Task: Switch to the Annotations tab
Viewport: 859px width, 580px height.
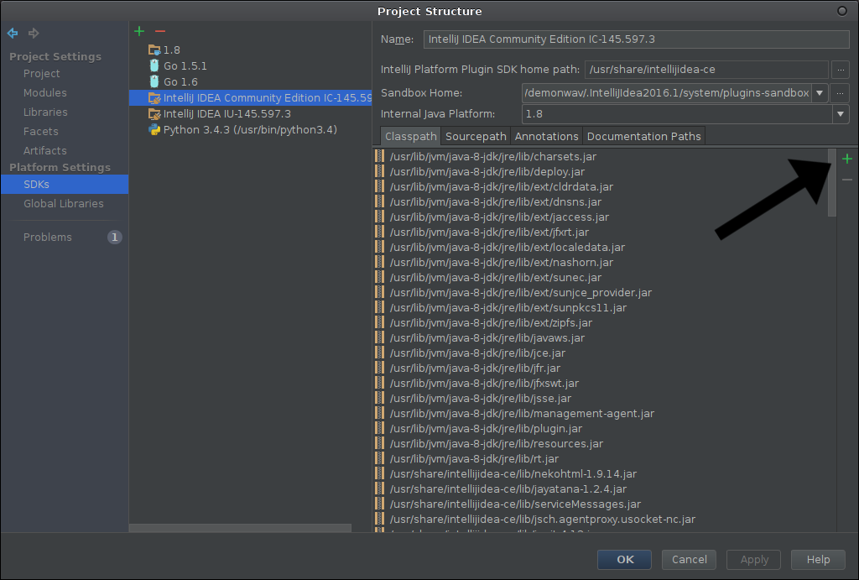Action: 546,137
